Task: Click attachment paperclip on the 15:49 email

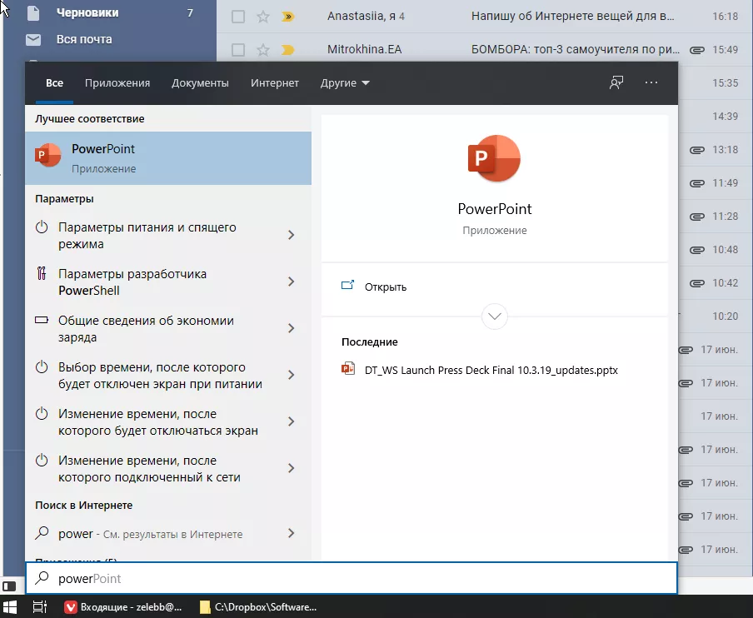Action: [x=697, y=50]
